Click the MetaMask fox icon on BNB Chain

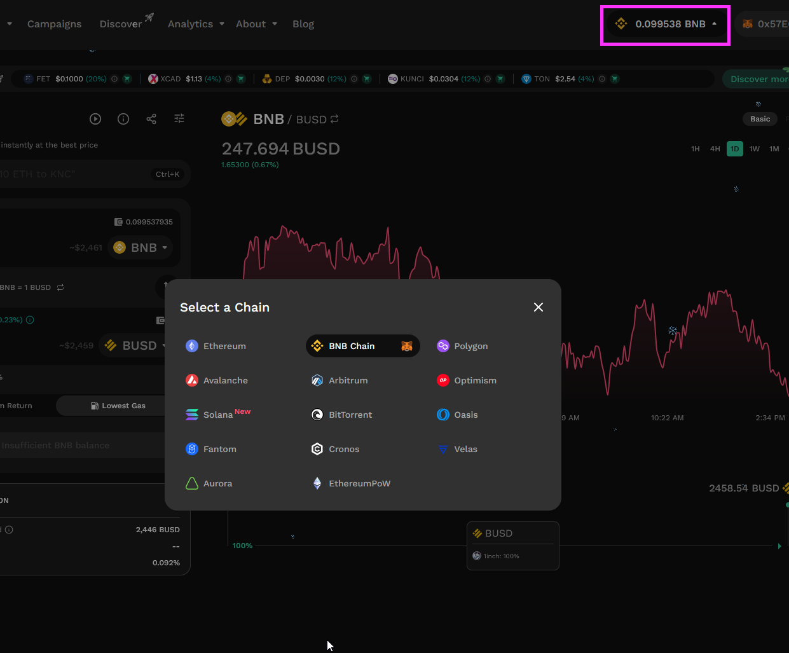(407, 346)
